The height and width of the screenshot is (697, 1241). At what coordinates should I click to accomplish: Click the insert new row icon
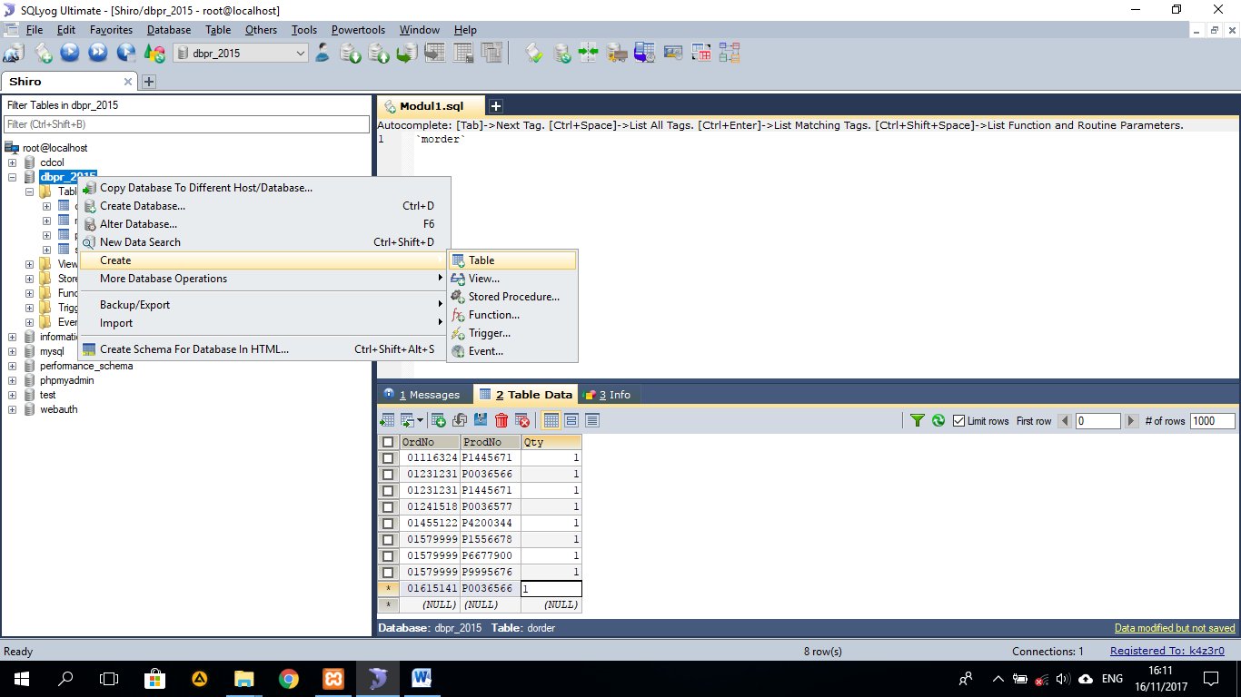tap(438, 420)
